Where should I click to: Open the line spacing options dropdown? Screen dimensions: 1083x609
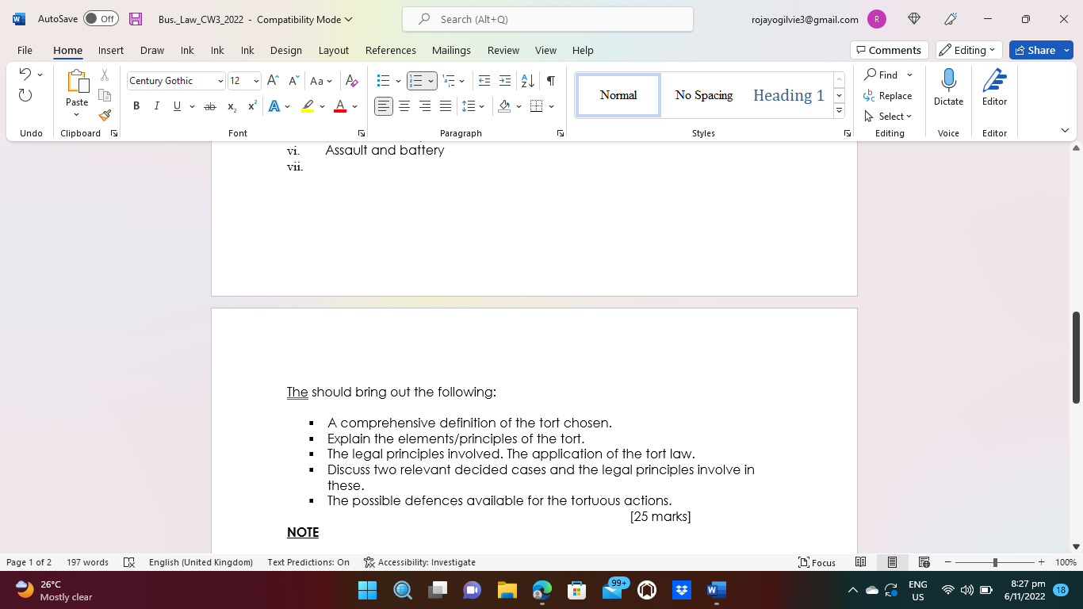click(x=480, y=105)
